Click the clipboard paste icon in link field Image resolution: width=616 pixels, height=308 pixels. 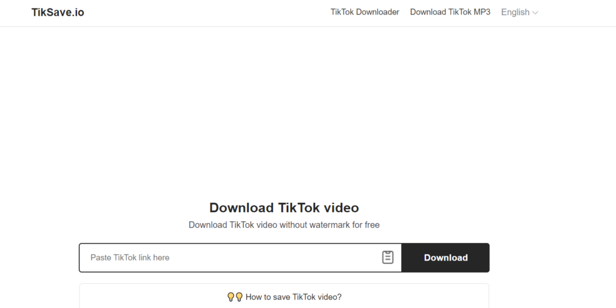coord(387,257)
